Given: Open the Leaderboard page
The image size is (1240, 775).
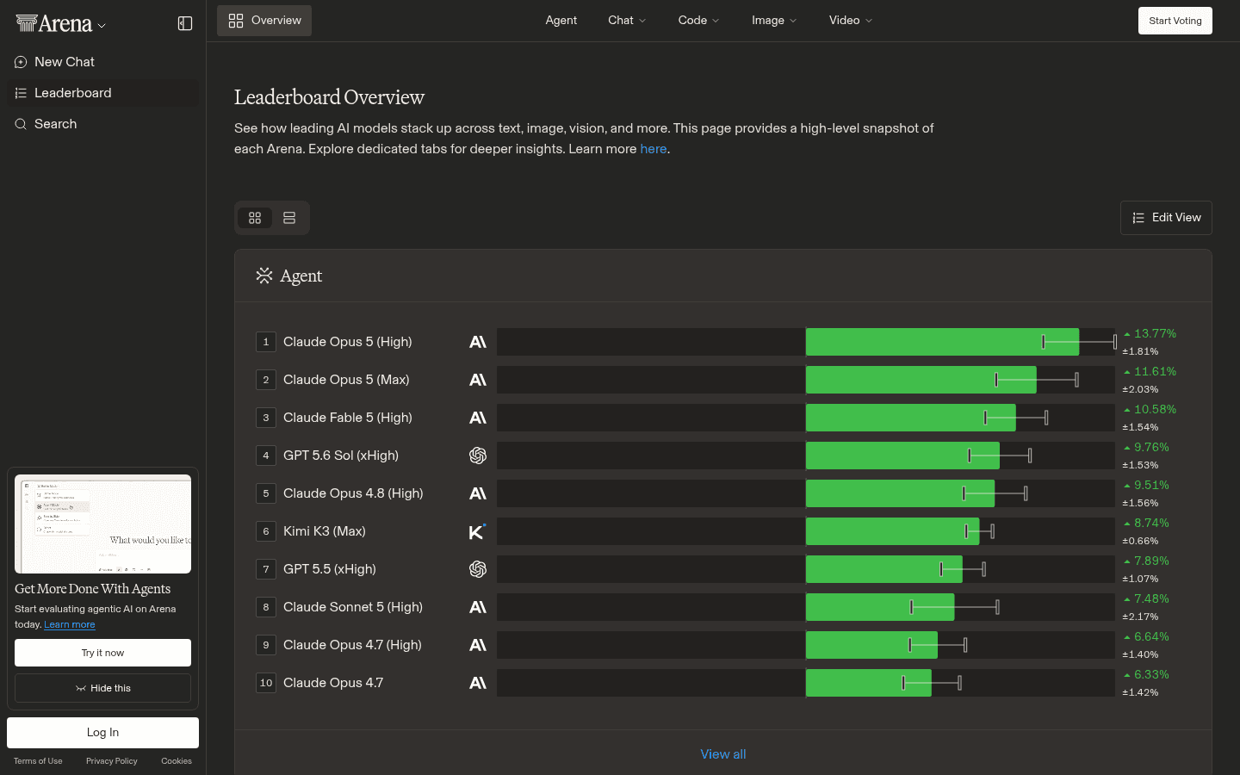Looking at the screenshot, I should (x=102, y=93).
